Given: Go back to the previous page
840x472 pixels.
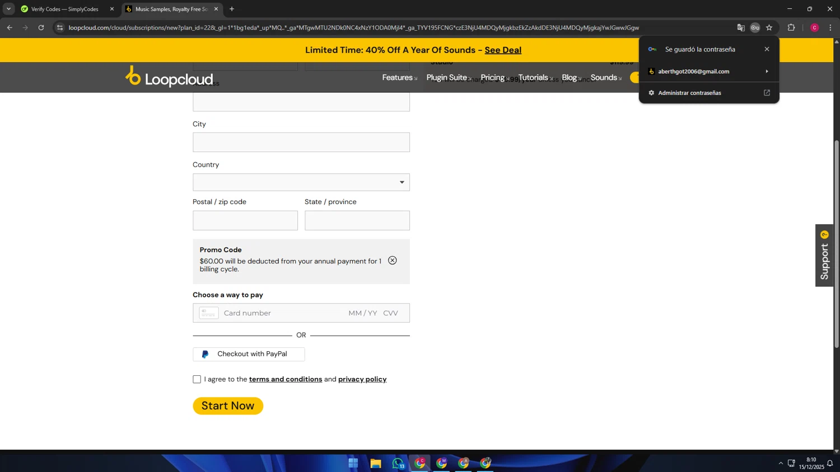Looking at the screenshot, I should coord(10,27).
